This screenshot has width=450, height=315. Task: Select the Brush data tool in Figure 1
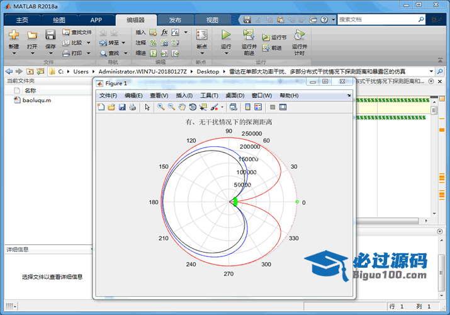pos(214,107)
